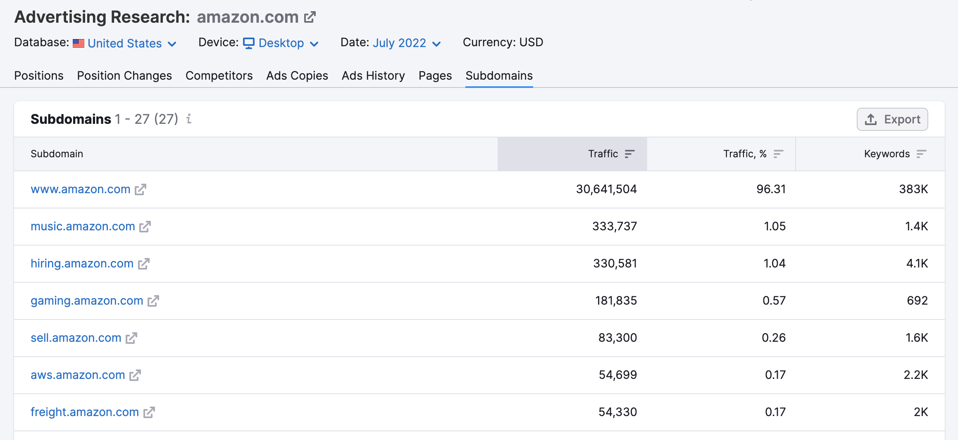Switch to the Ads History tab
Image resolution: width=958 pixels, height=440 pixels.
click(x=373, y=76)
